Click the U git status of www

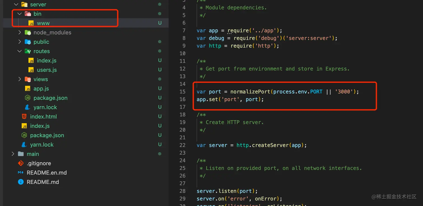(160, 23)
